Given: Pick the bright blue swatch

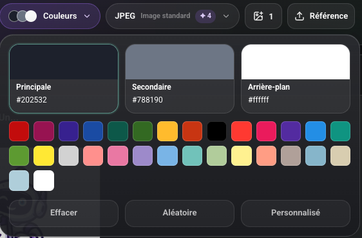Looking at the screenshot, I should tap(316, 131).
